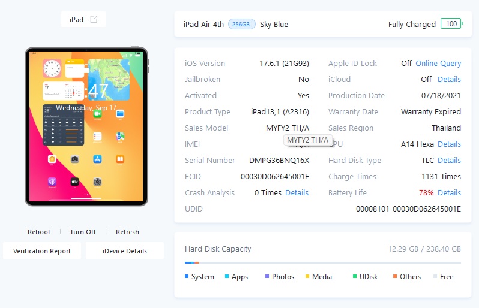The width and height of the screenshot is (479, 308).
Task: Click the Others orange legend swatch
Action: tap(395, 276)
